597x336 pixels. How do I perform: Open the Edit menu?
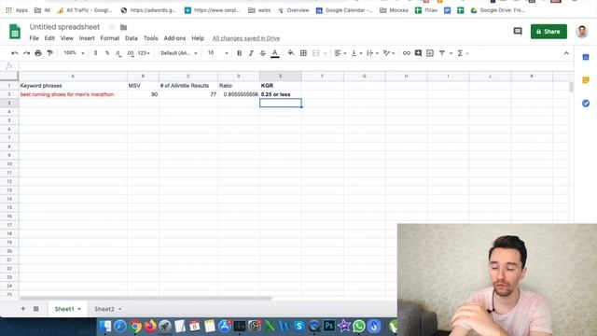pos(49,38)
